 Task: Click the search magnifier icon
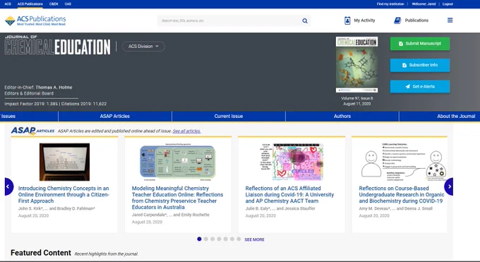[x=305, y=21]
